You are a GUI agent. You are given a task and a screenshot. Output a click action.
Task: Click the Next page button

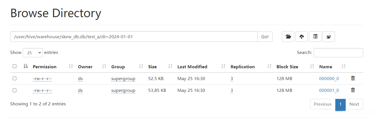point(354,104)
